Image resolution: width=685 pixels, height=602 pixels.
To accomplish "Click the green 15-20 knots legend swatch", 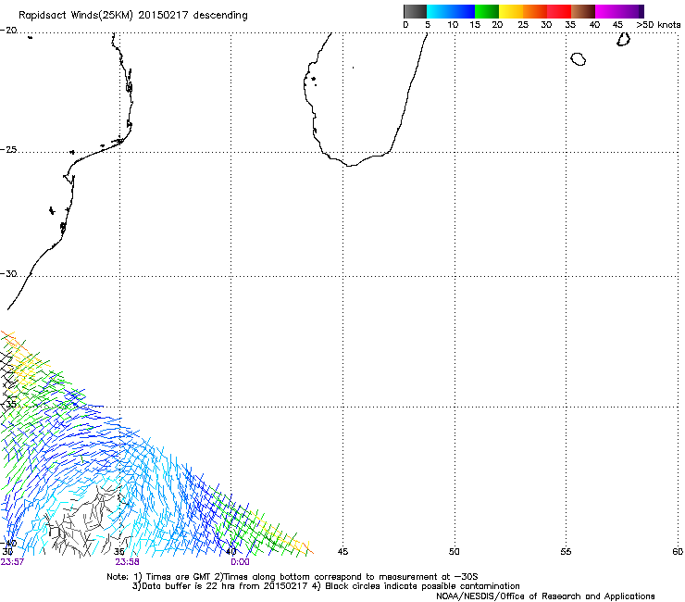I will 487,11.
